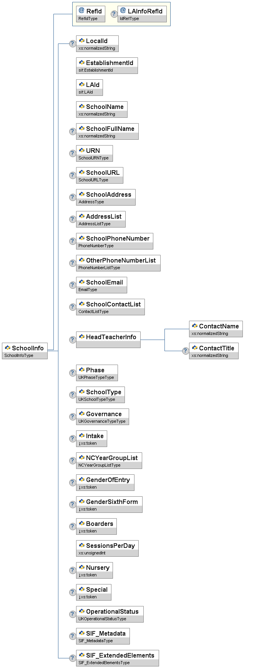
Task: Click the question mark next to NCYearGroupList
Action: coord(72,460)
